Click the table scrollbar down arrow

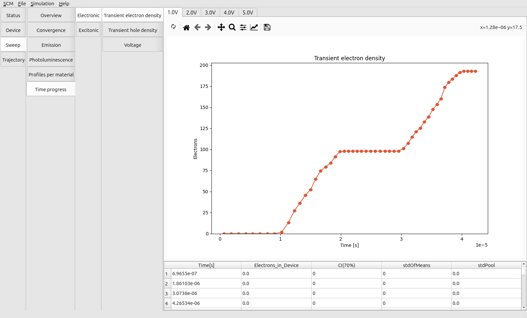tap(524, 307)
